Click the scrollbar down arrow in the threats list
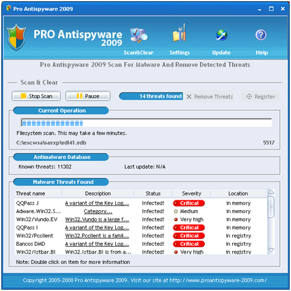The width and height of the screenshot is (291, 291). (x=271, y=250)
